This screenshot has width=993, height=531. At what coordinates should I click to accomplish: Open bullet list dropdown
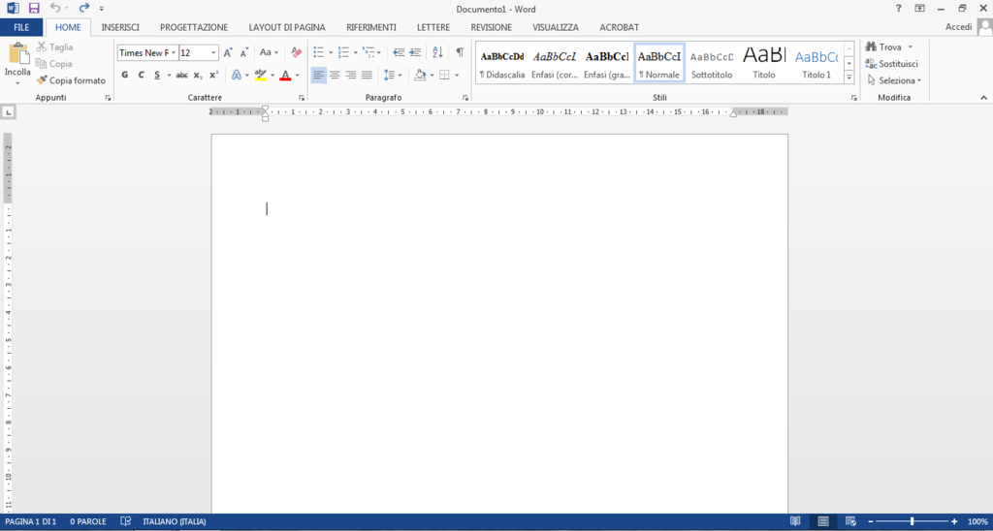coord(331,52)
